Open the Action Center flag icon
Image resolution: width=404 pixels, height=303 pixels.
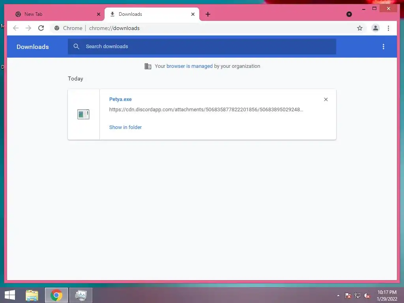coord(348,296)
